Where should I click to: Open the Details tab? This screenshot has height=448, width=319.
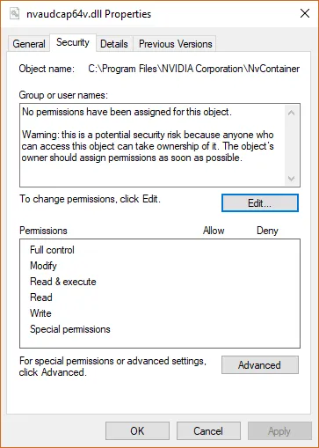[x=114, y=44]
